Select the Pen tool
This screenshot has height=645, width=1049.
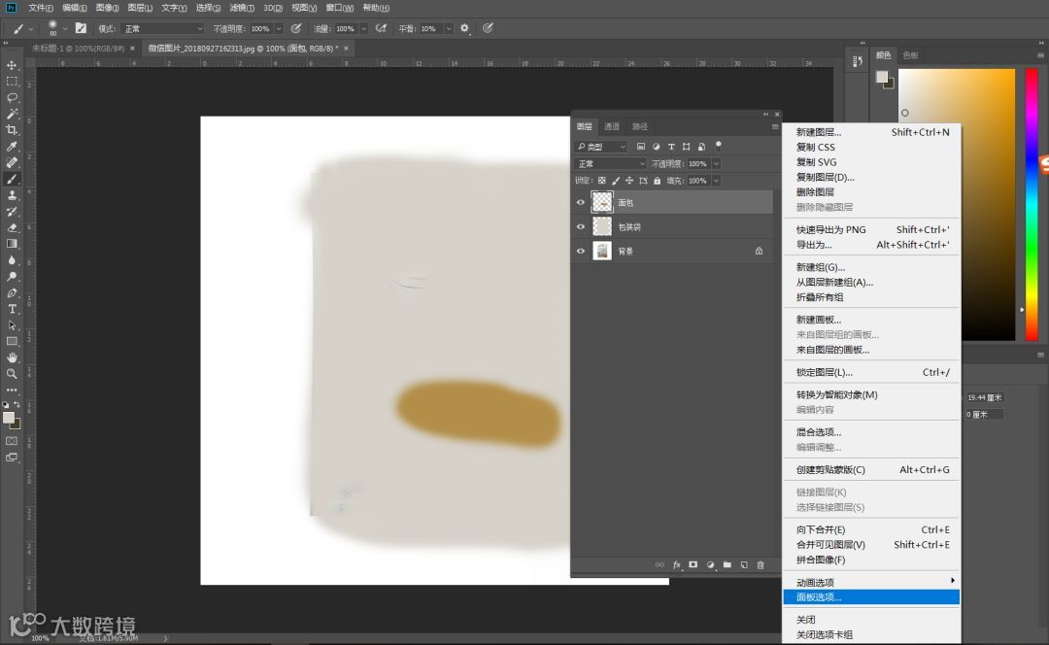click(12, 292)
